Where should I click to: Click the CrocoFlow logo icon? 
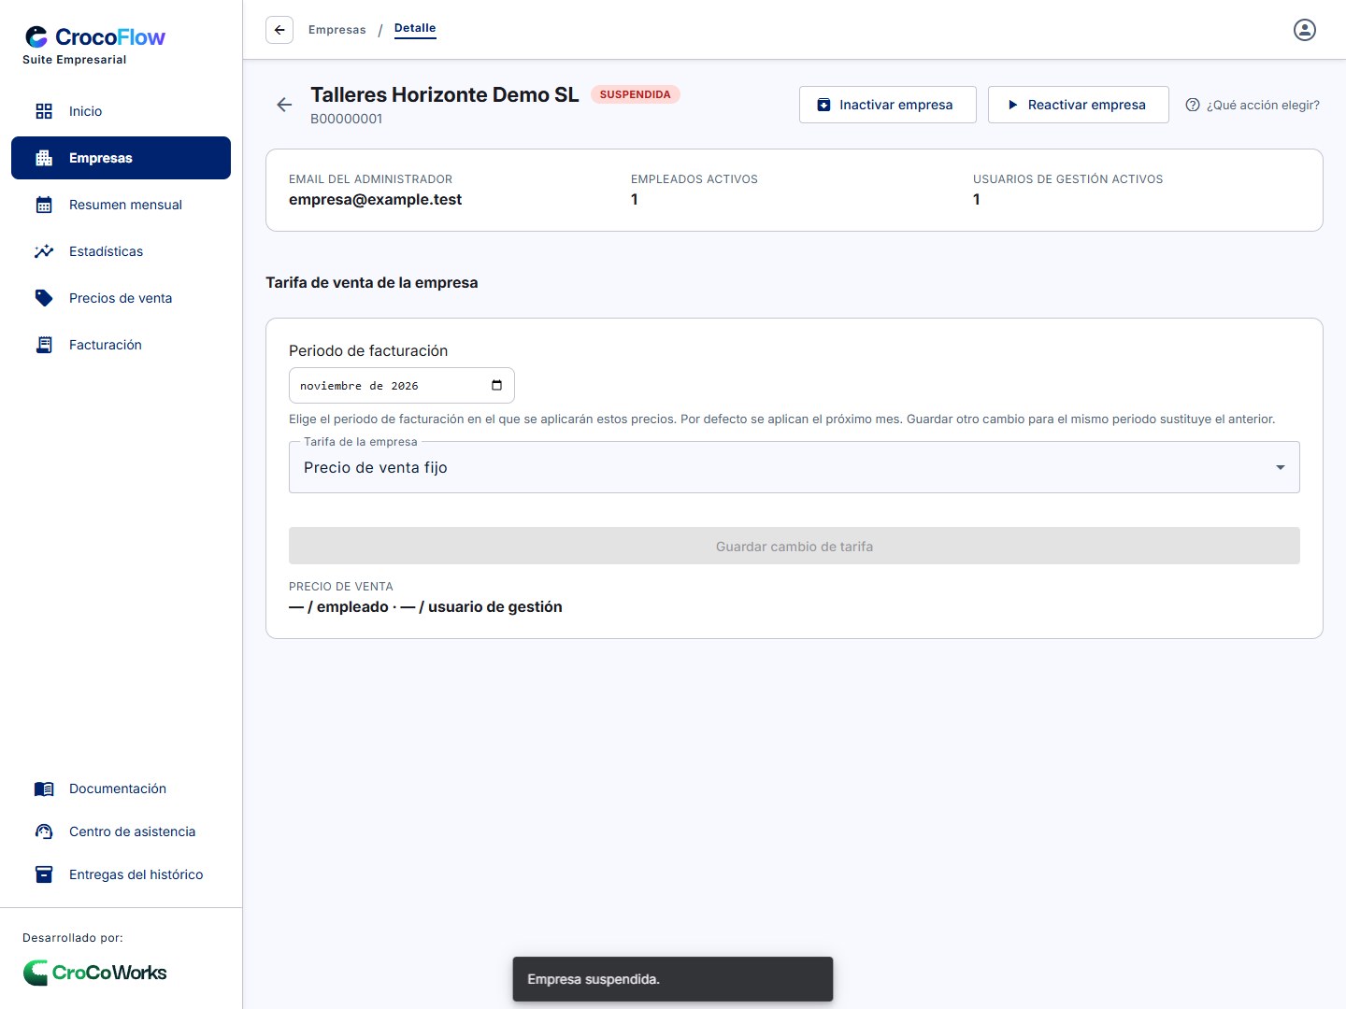(x=36, y=36)
